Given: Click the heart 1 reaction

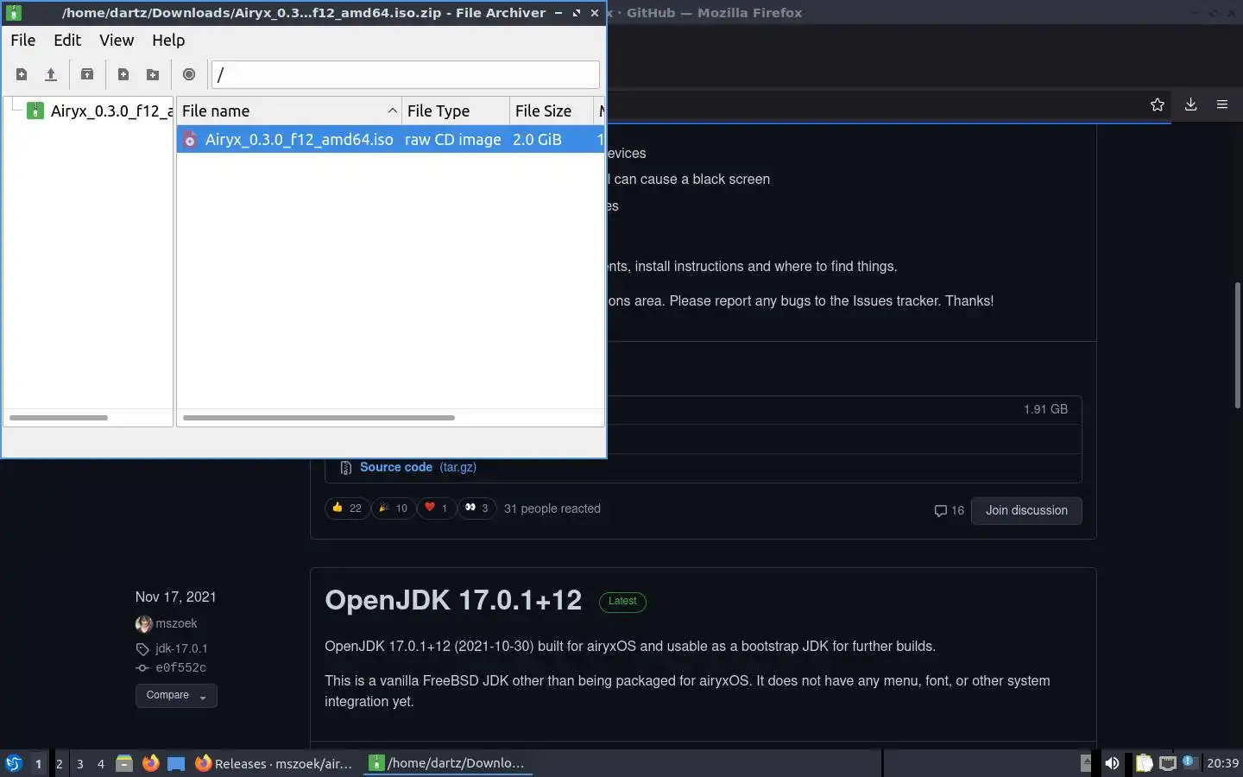Looking at the screenshot, I should pos(436,508).
